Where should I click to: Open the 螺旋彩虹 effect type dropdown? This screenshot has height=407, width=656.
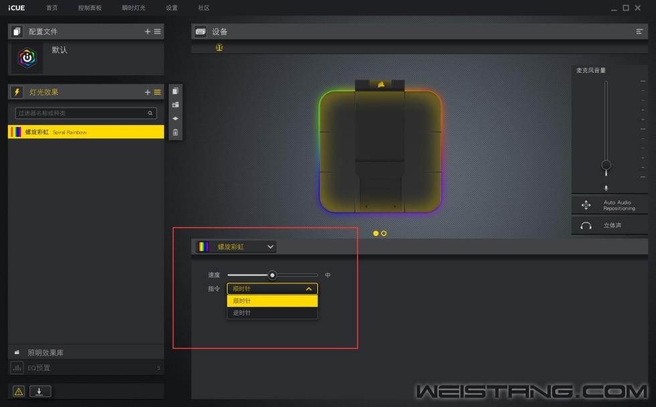(x=236, y=247)
